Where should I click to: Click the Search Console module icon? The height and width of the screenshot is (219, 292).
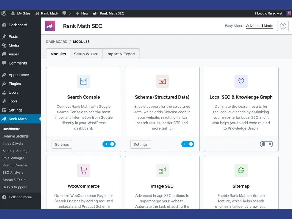[x=84, y=81]
